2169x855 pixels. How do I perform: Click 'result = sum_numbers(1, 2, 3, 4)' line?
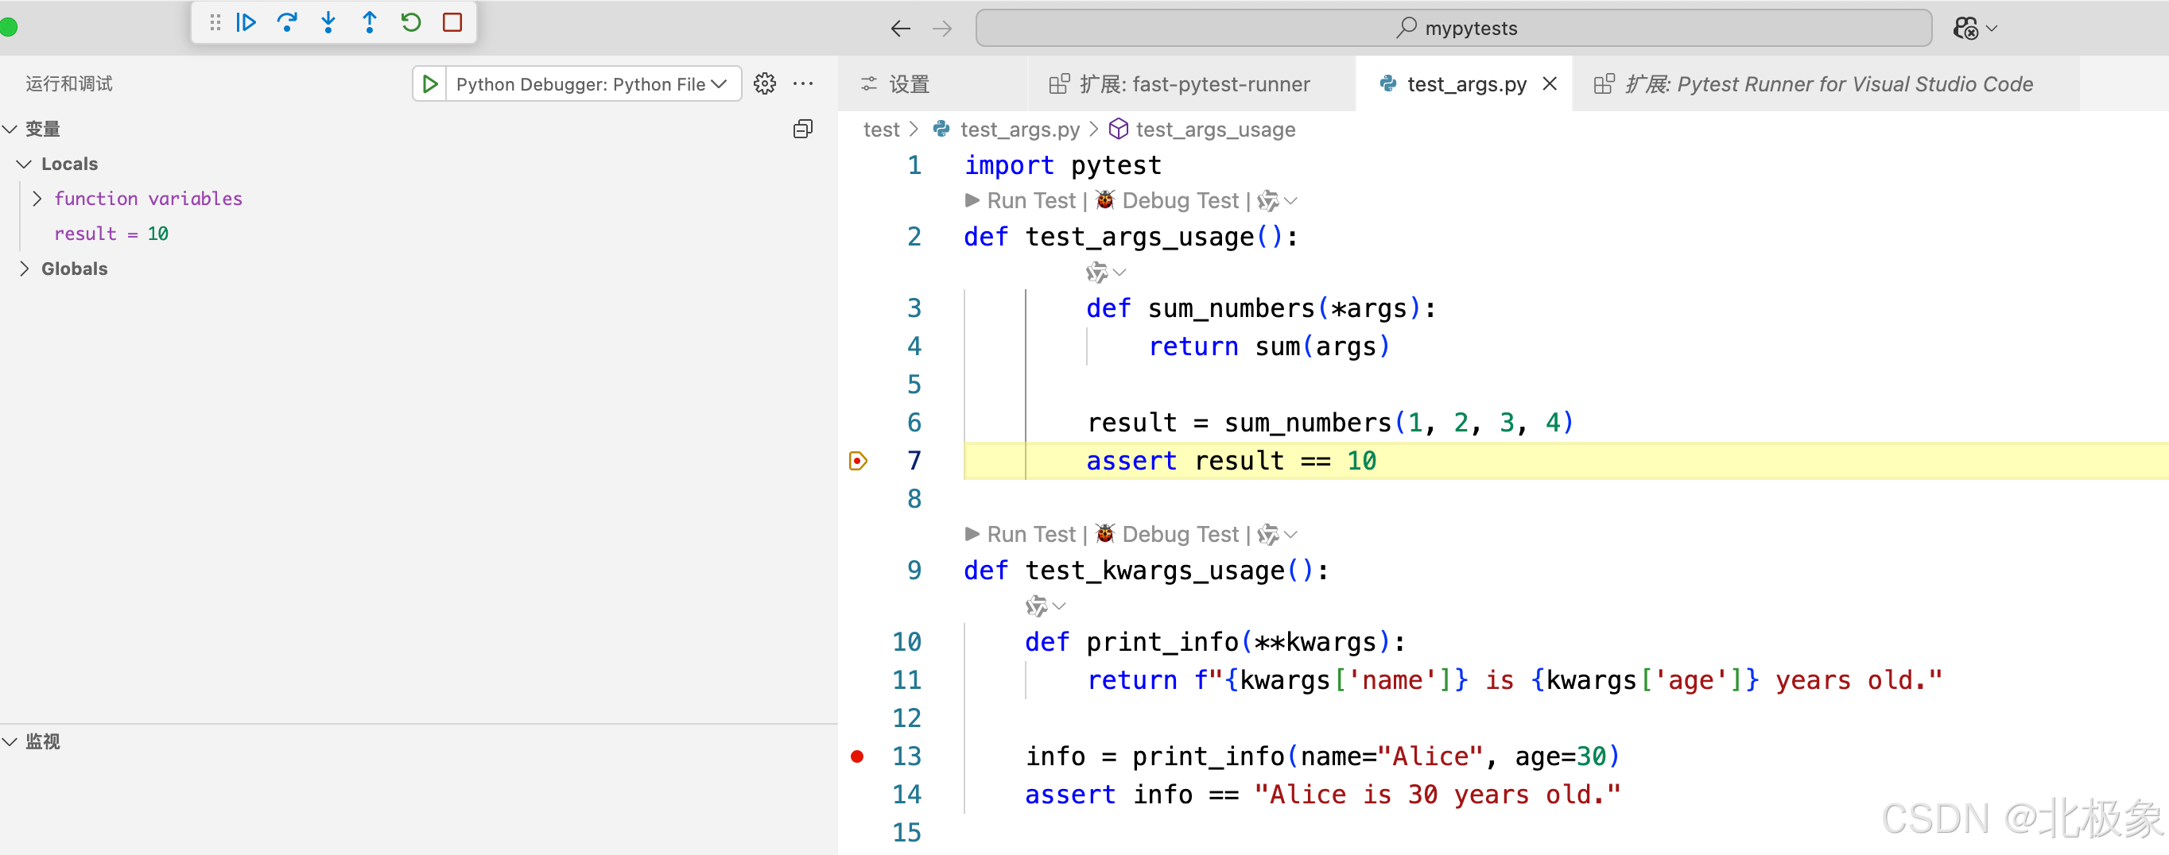pos(1329,423)
